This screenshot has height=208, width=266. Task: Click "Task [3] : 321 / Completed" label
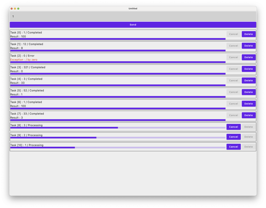(28, 67)
